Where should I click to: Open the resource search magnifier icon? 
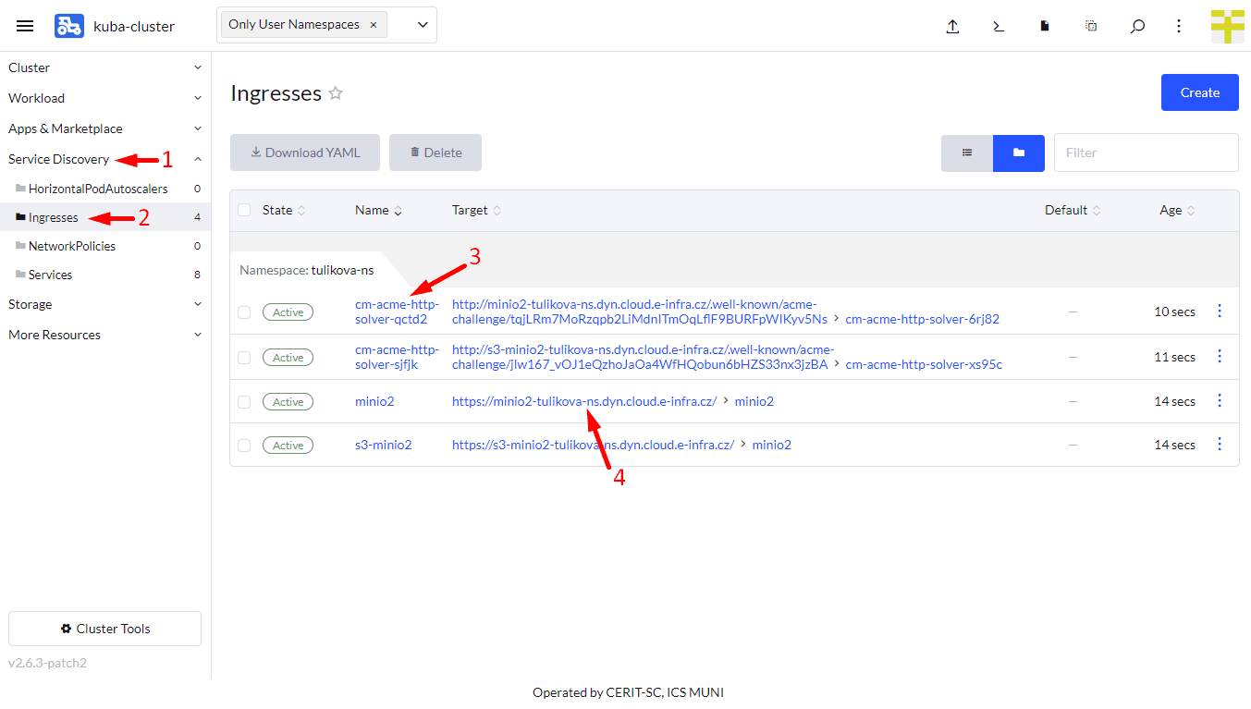[1137, 26]
